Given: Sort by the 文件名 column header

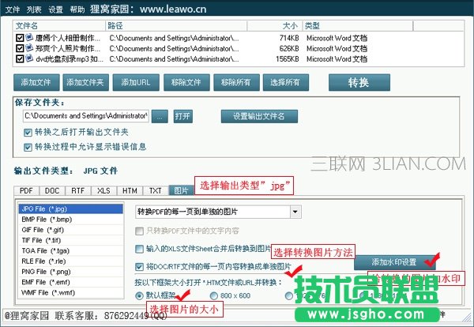Looking at the screenshot, I should click(x=59, y=26).
